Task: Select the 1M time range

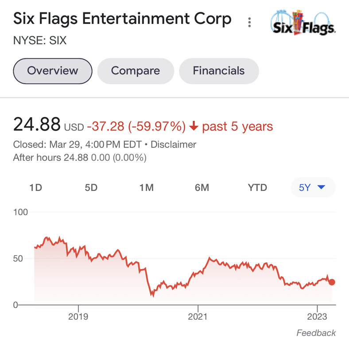Action: pyautogui.click(x=146, y=188)
